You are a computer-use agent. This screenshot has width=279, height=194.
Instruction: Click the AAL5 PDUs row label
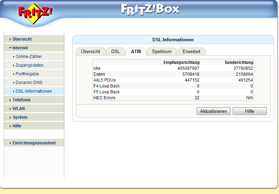[x=105, y=80]
